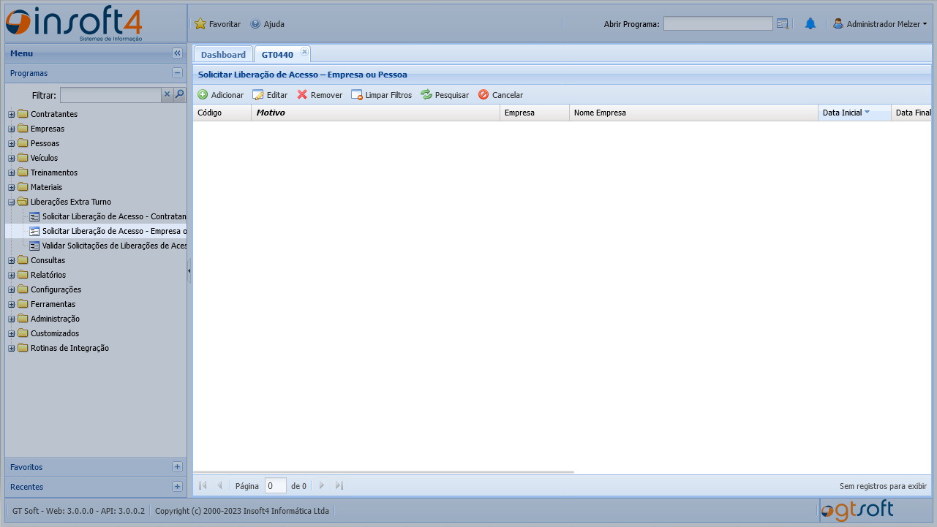Go to the previous page arrow
Screen dimensions: 937x527
[219, 485]
